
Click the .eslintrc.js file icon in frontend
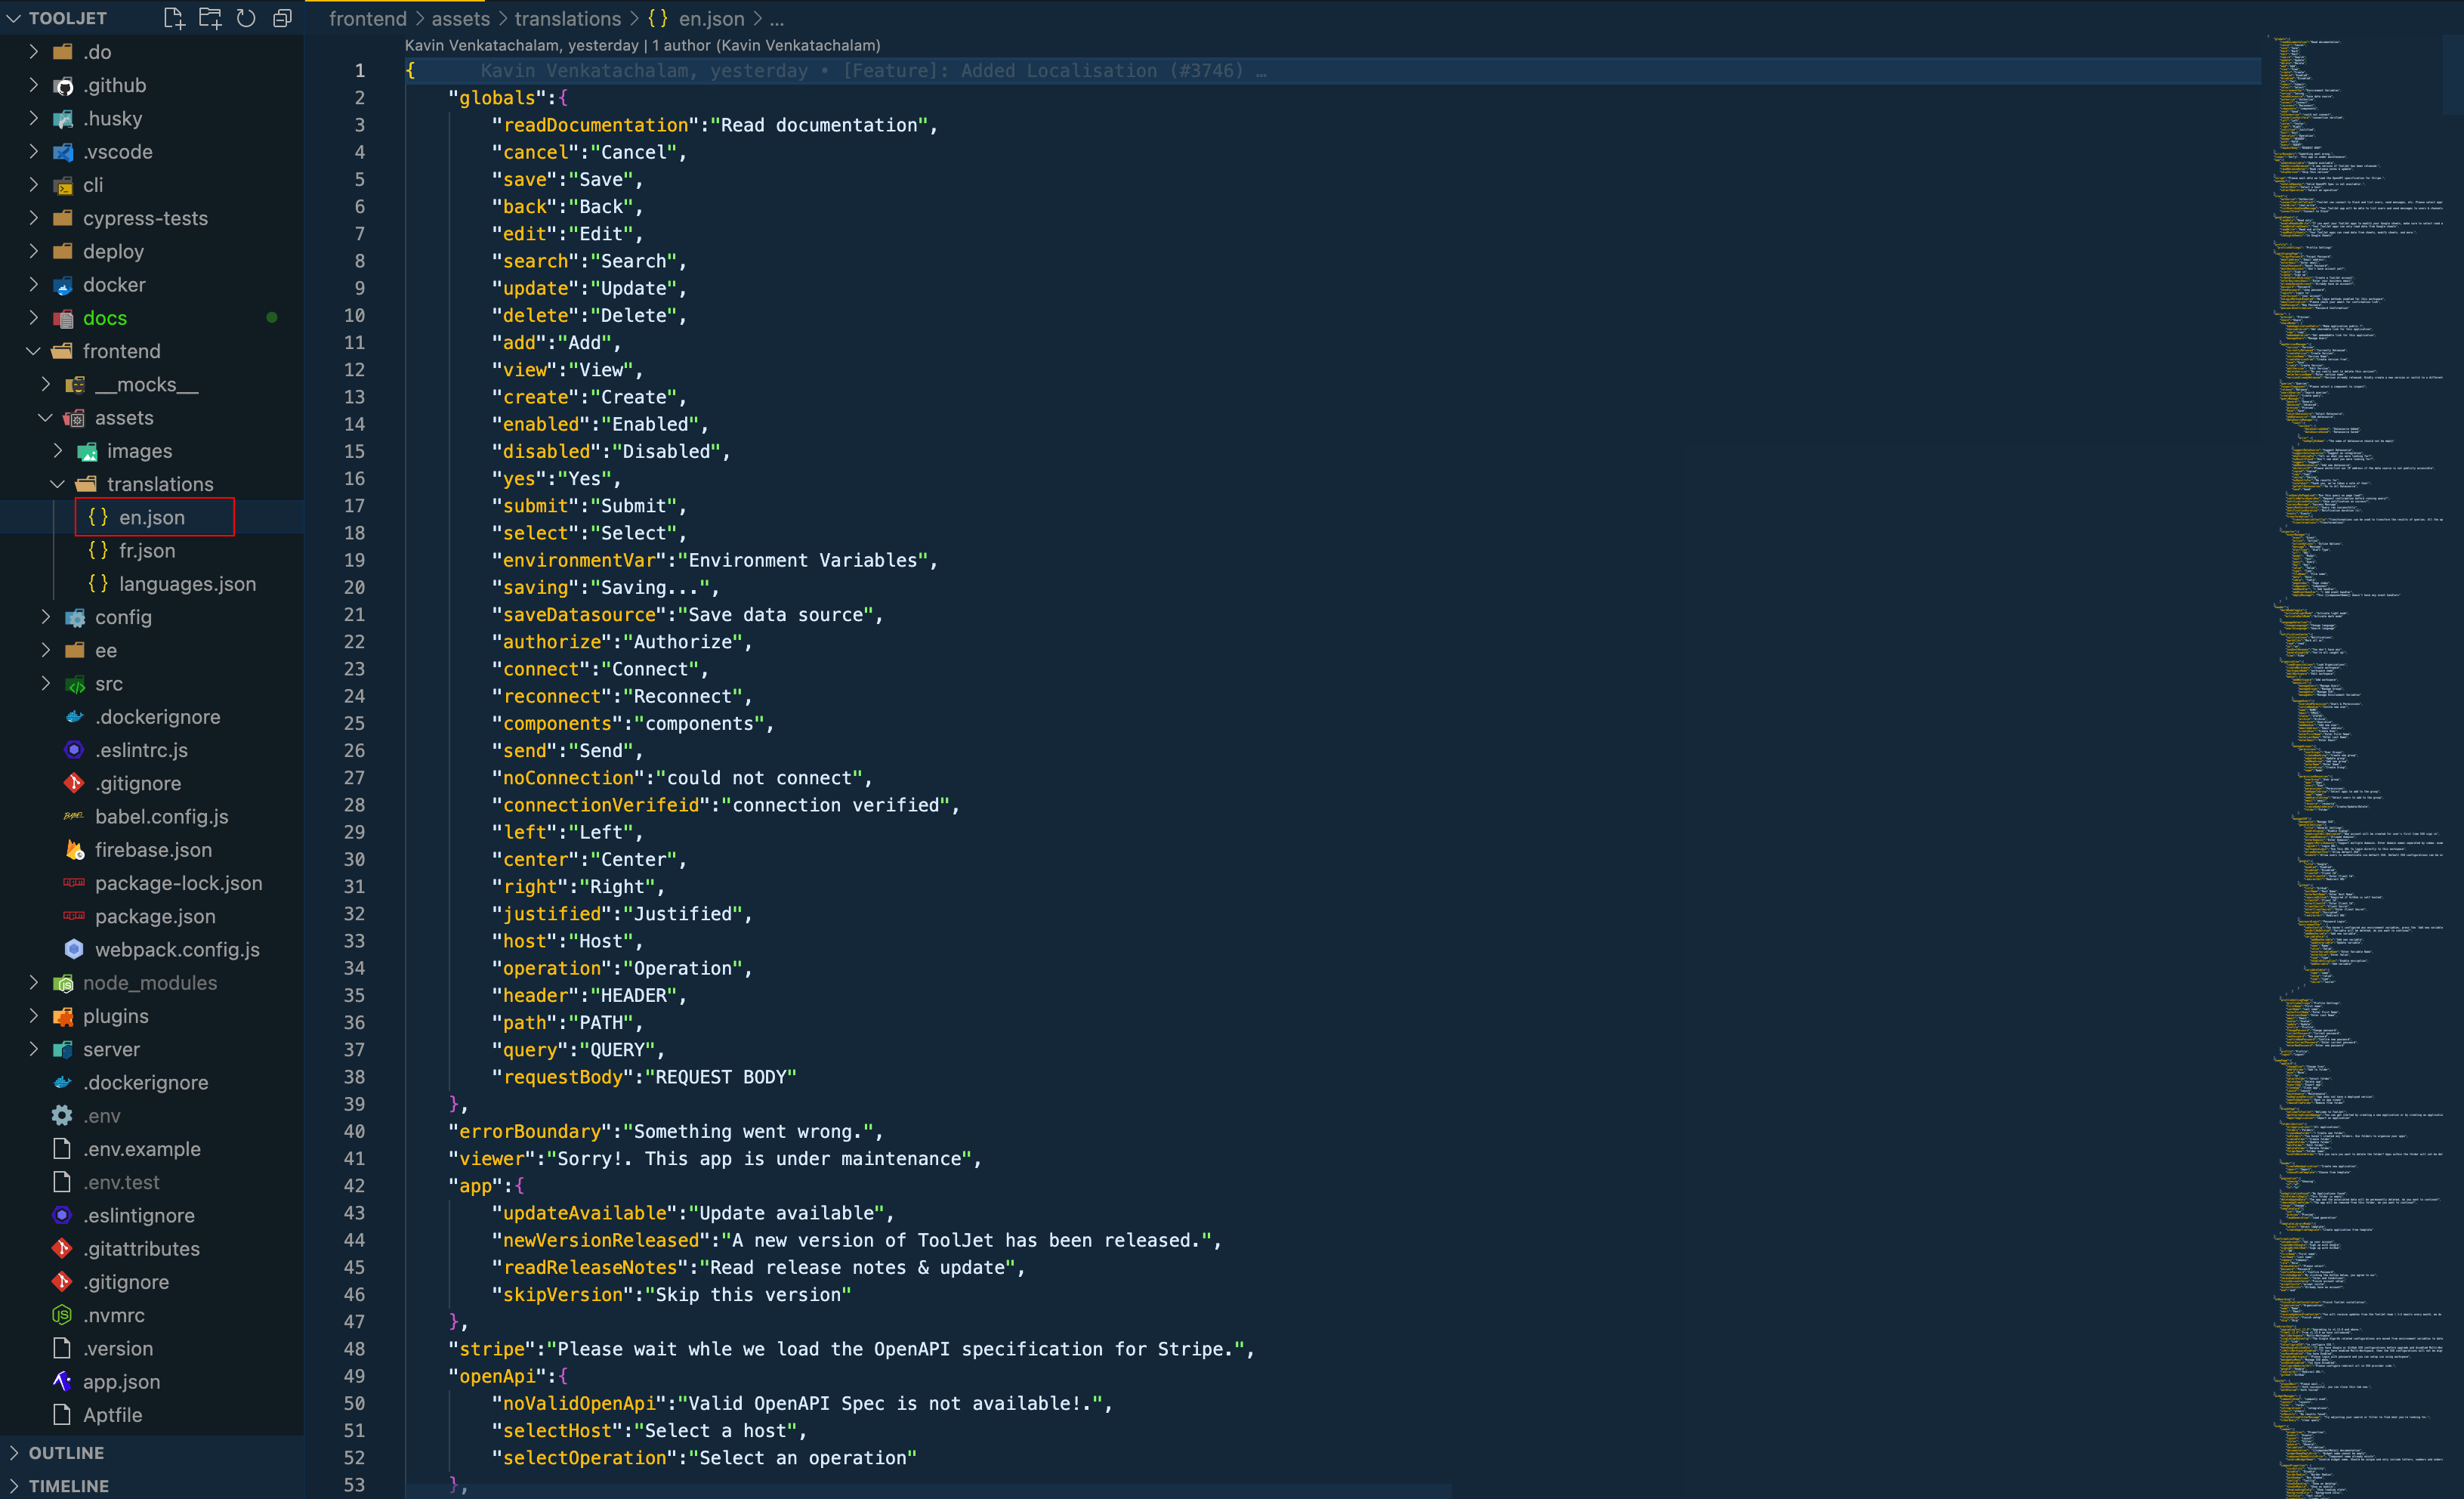75,750
